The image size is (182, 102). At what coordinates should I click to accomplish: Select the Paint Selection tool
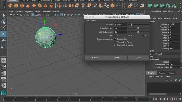click(x=3, y=28)
